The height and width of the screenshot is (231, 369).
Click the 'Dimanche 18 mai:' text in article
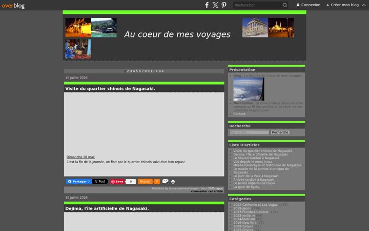pos(80,157)
